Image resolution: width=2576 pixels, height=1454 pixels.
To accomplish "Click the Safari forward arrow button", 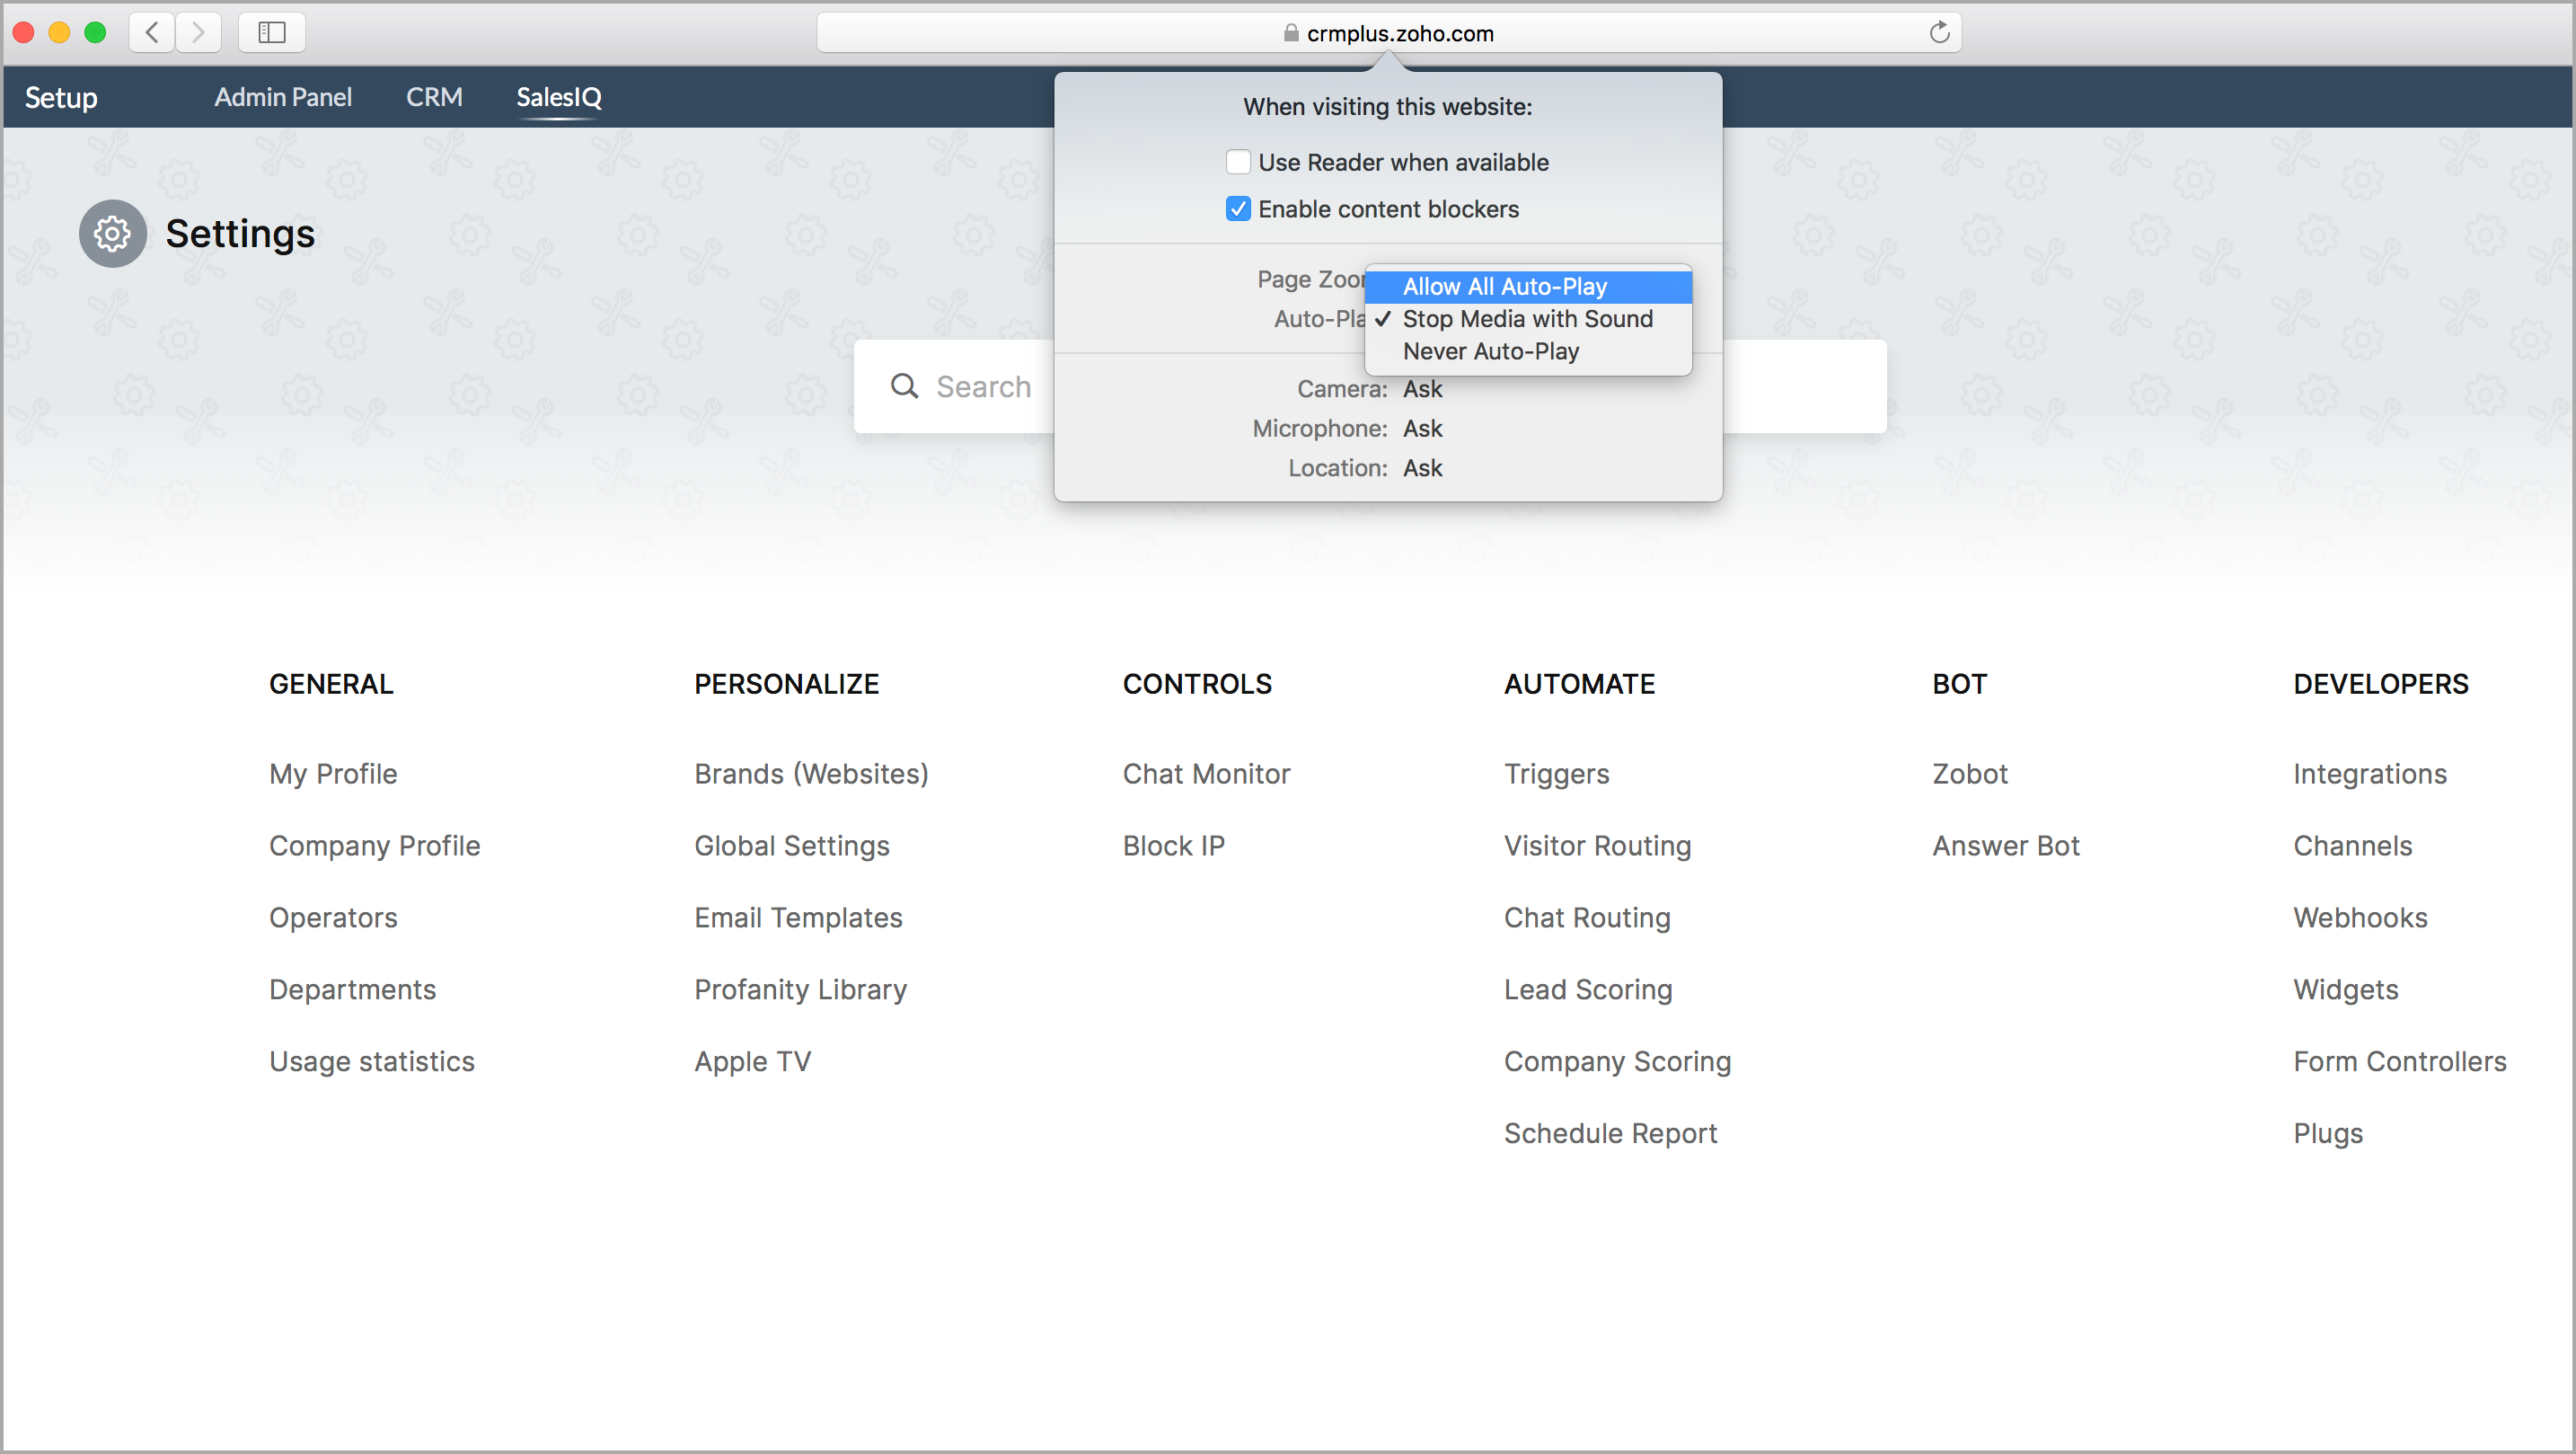I will [199, 32].
